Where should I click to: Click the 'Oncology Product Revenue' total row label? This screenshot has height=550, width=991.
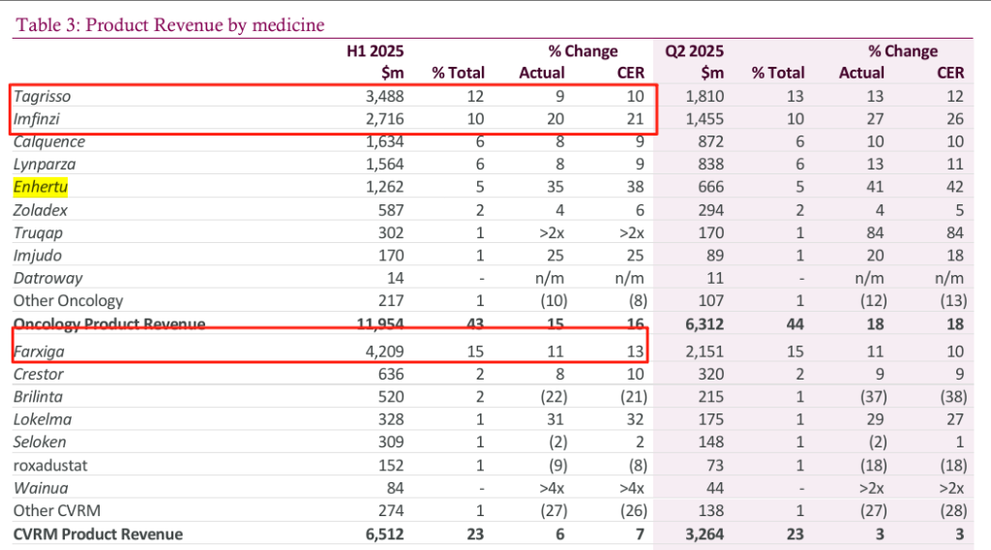tap(109, 324)
